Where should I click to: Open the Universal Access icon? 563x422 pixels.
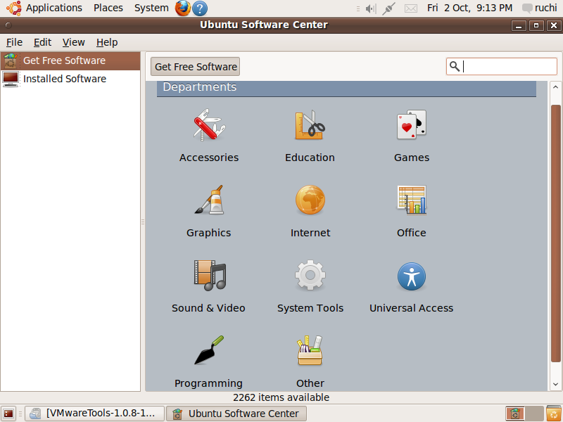tap(412, 276)
